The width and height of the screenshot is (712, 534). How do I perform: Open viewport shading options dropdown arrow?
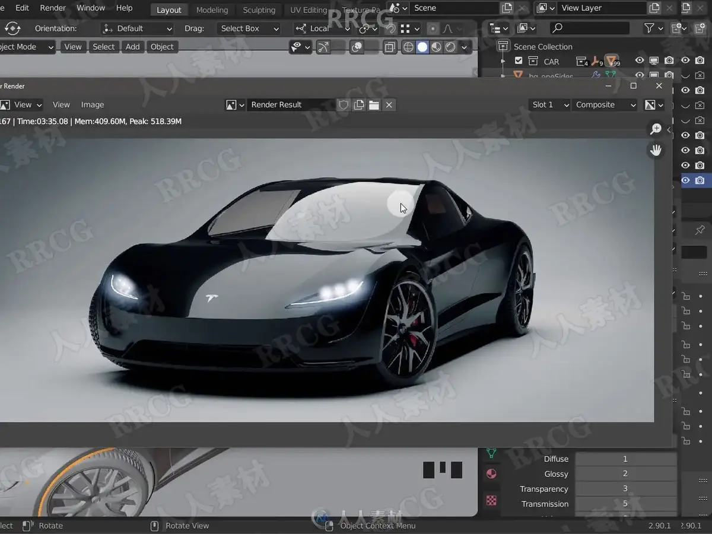464,47
